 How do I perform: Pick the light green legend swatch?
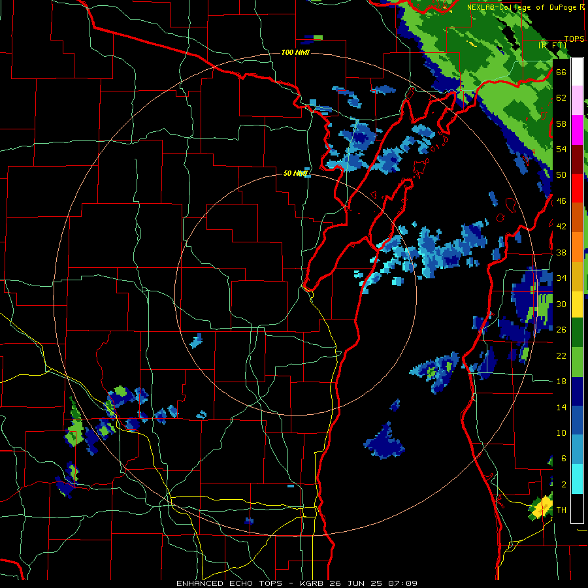(x=577, y=362)
